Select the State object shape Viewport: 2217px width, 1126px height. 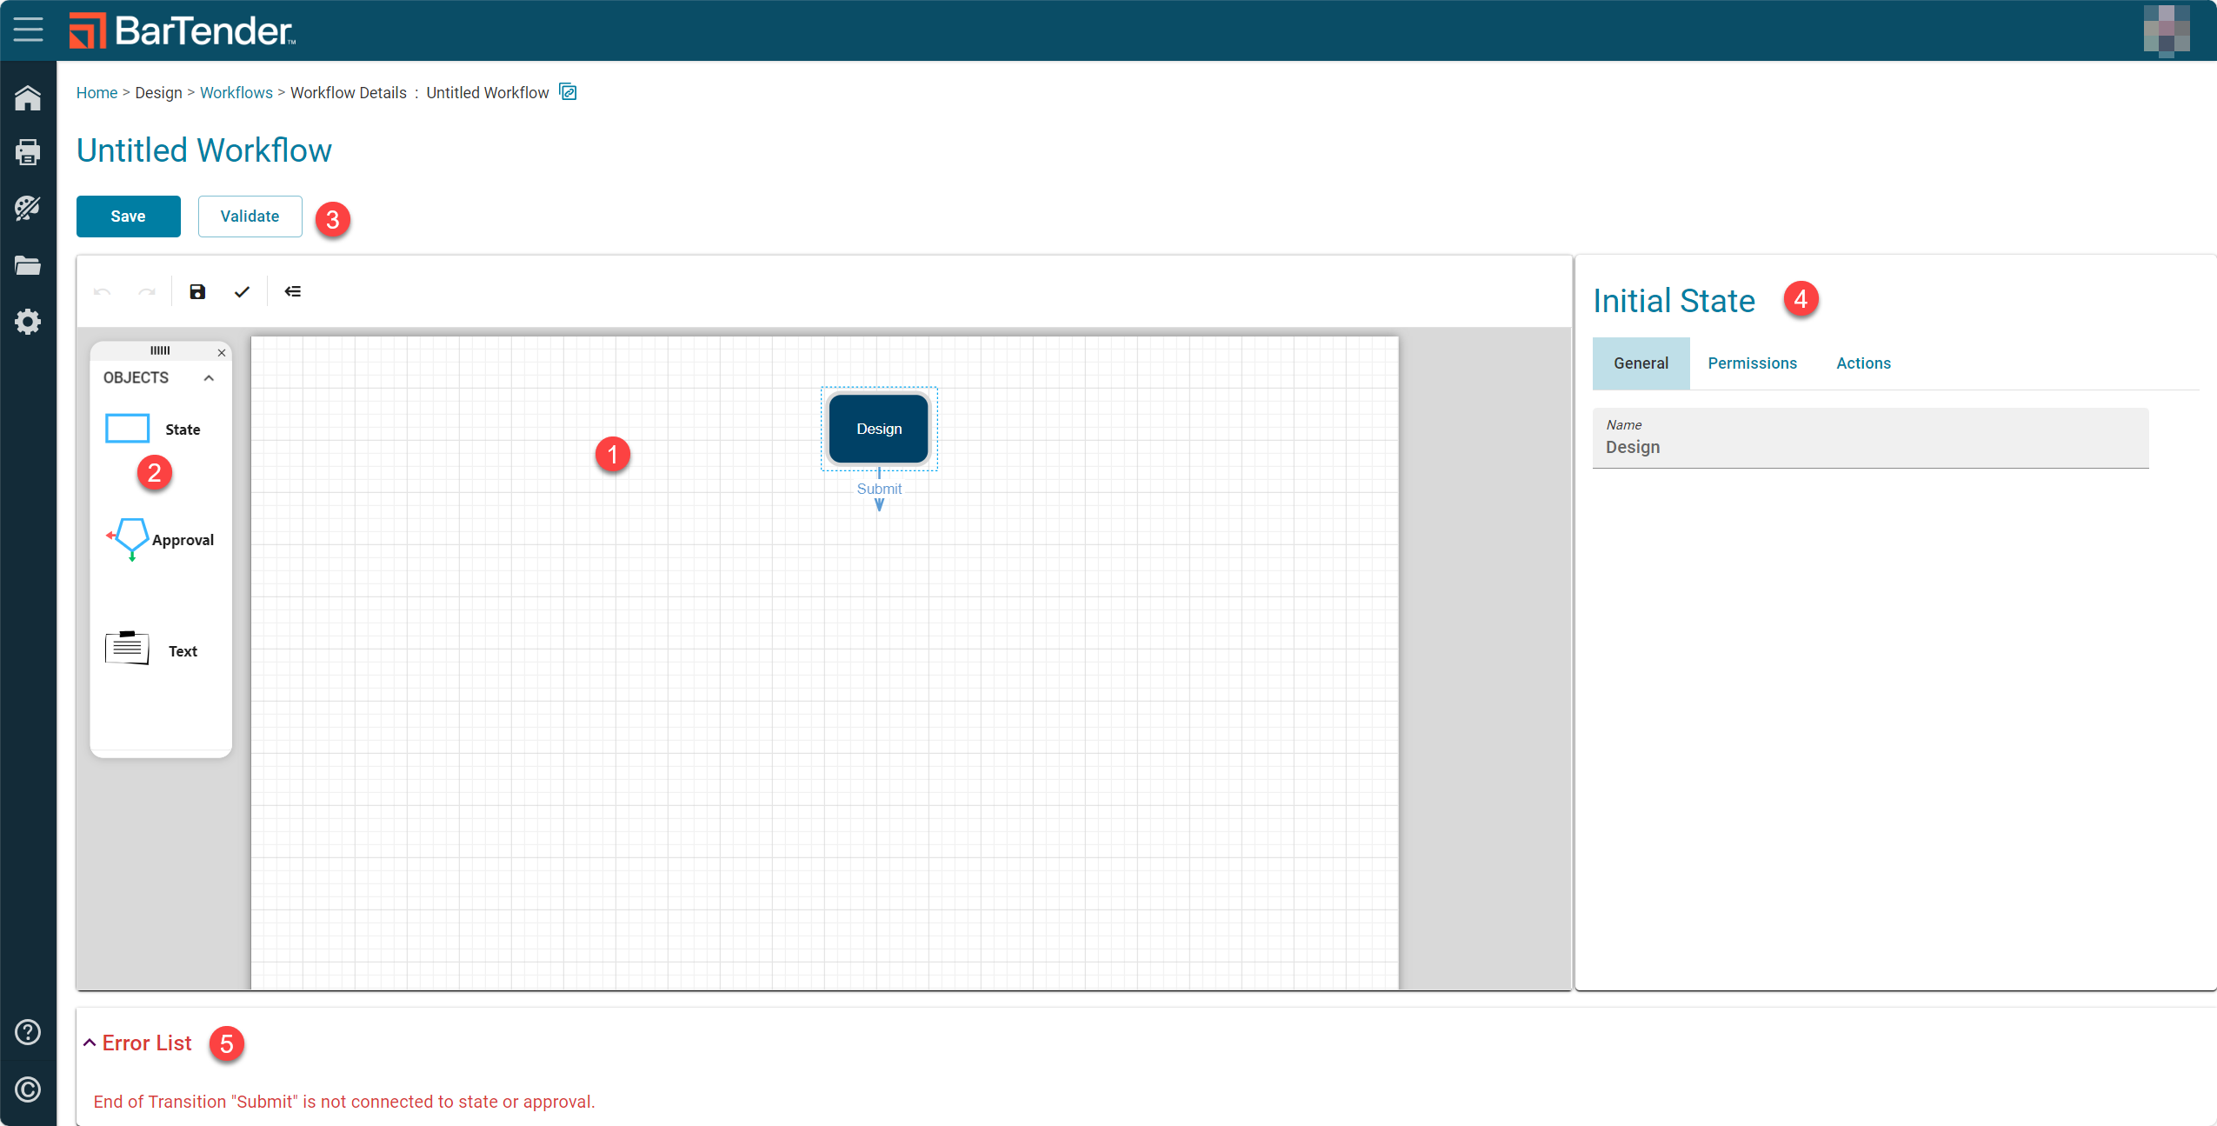point(127,429)
